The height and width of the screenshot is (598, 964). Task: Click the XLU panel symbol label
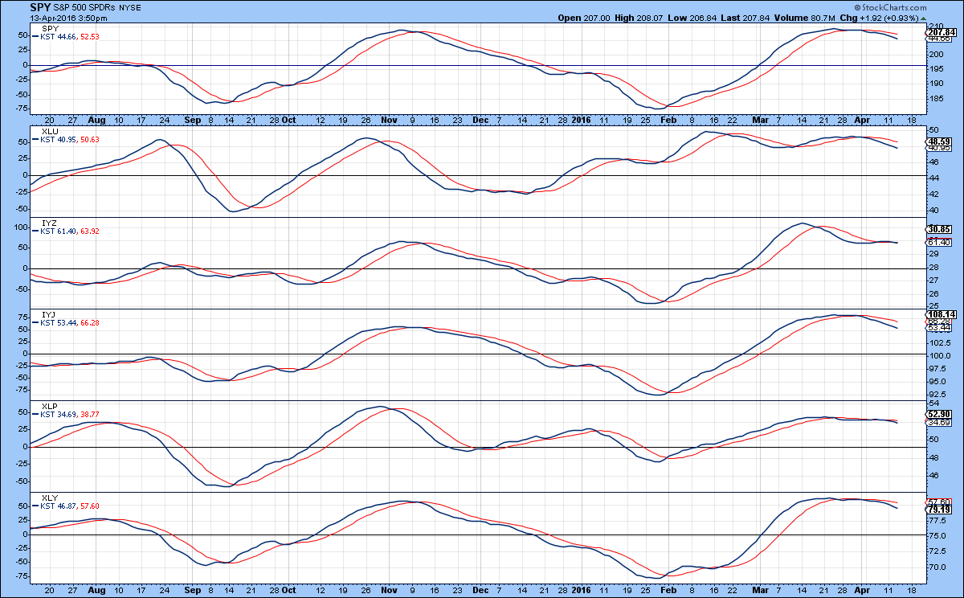tap(50, 131)
